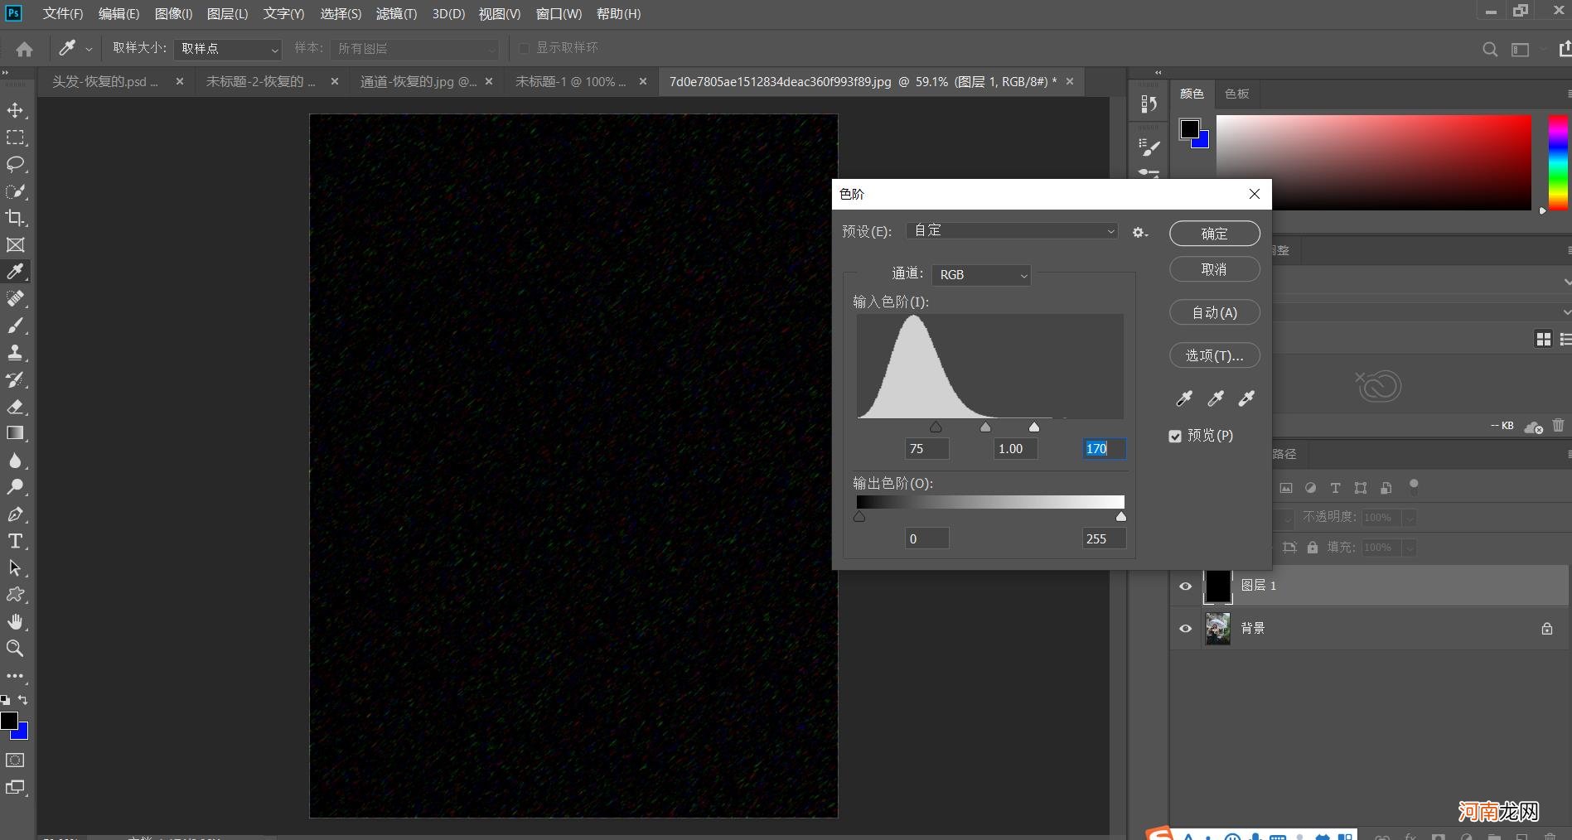Click the black point eyedropper in Levels
The width and height of the screenshot is (1572, 840).
point(1184,398)
